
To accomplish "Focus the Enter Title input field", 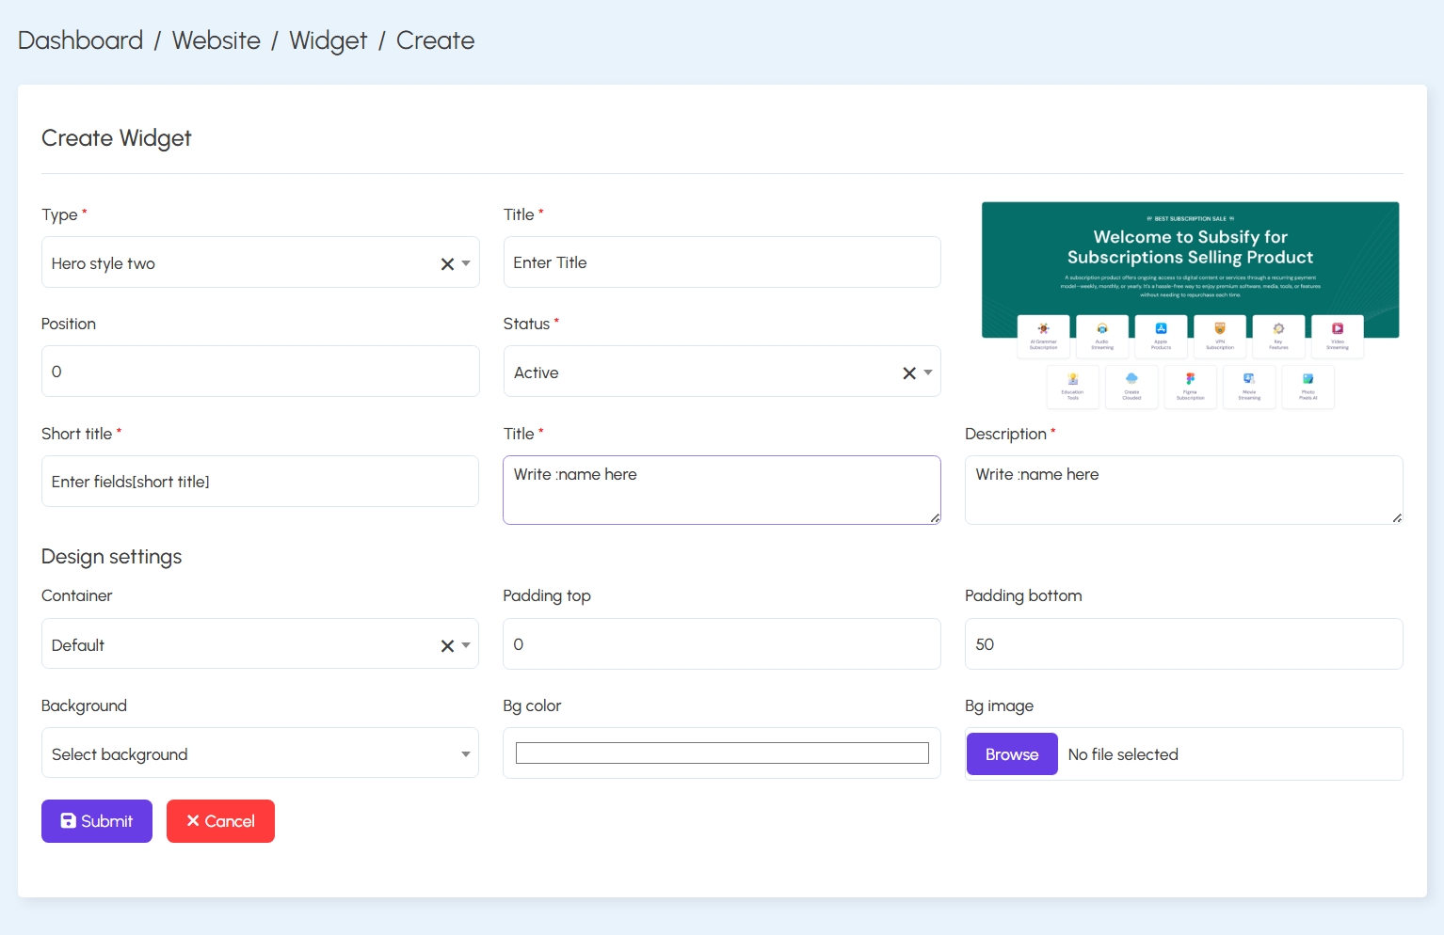I will (722, 261).
